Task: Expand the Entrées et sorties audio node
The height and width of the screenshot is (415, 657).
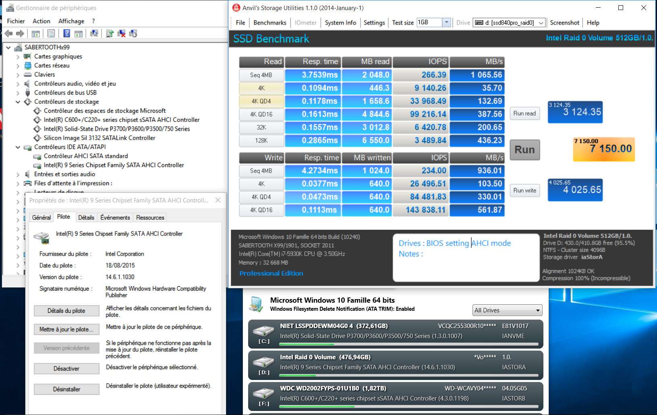Action: (18, 174)
